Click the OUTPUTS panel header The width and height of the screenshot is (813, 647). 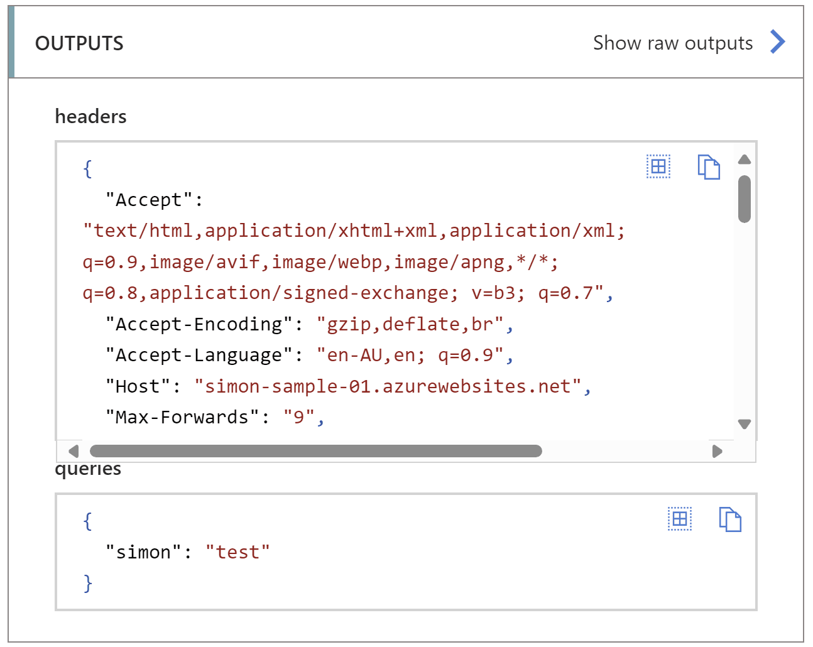[x=80, y=42]
